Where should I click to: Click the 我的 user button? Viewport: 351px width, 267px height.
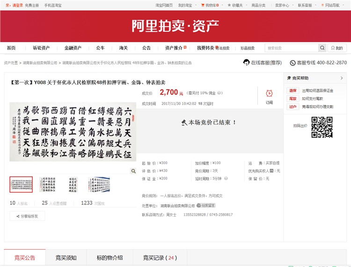(337, 48)
